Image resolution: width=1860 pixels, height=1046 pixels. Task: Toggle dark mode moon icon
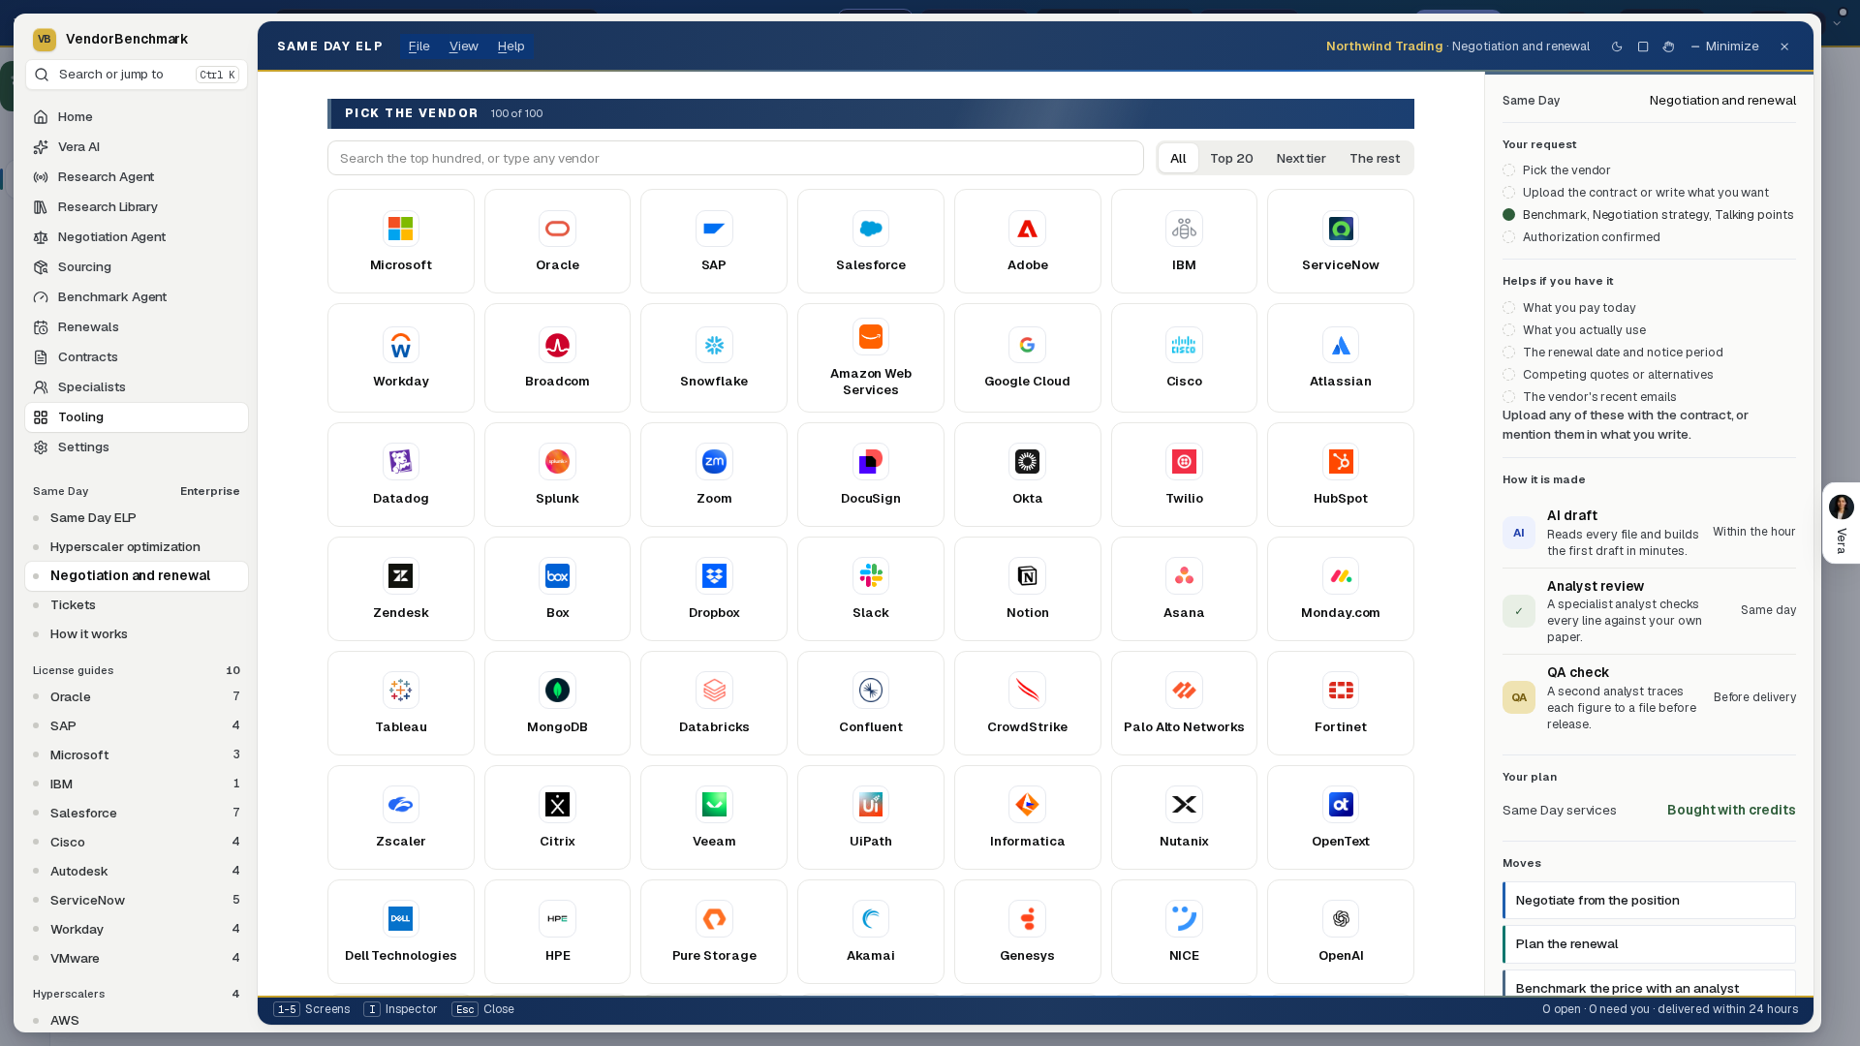(1617, 46)
